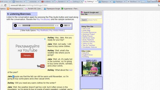Open the DailyESL link

click(x=86, y=53)
